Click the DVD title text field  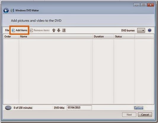point(79,108)
